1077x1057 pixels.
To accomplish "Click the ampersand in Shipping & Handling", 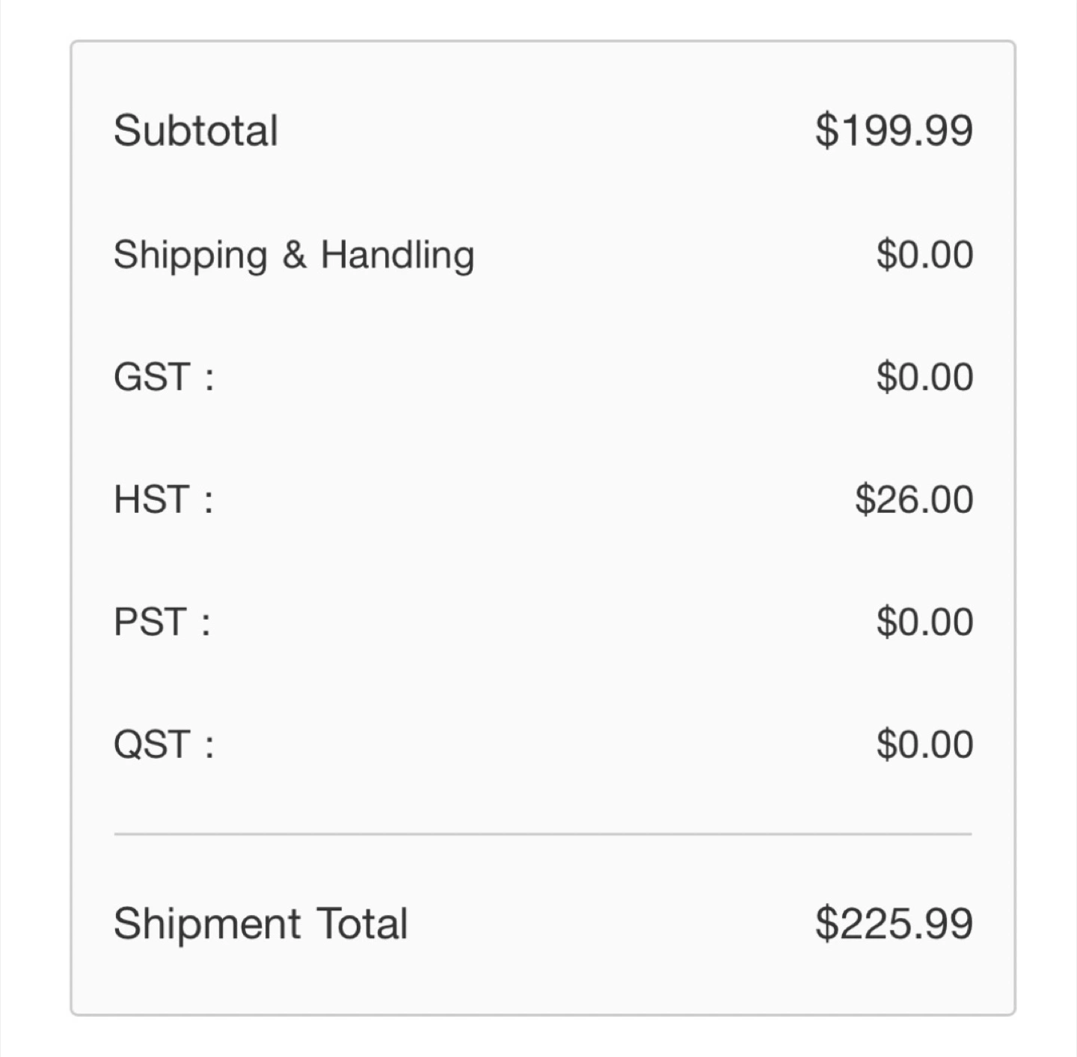I will (295, 254).
